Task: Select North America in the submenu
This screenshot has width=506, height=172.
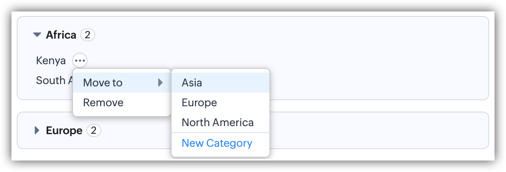Action: (x=217, y=122)
